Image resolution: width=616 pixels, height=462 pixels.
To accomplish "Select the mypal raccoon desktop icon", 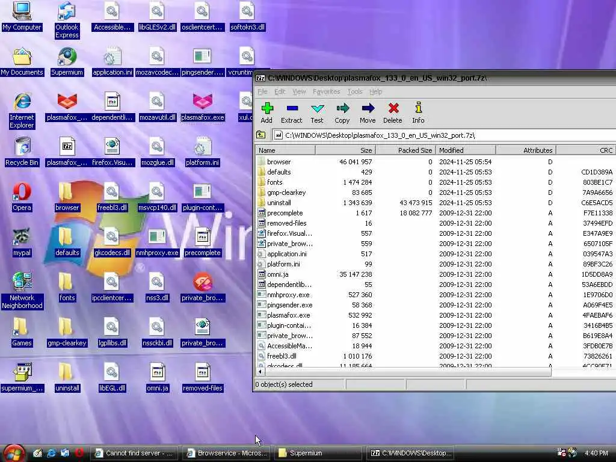I will 22,242.
